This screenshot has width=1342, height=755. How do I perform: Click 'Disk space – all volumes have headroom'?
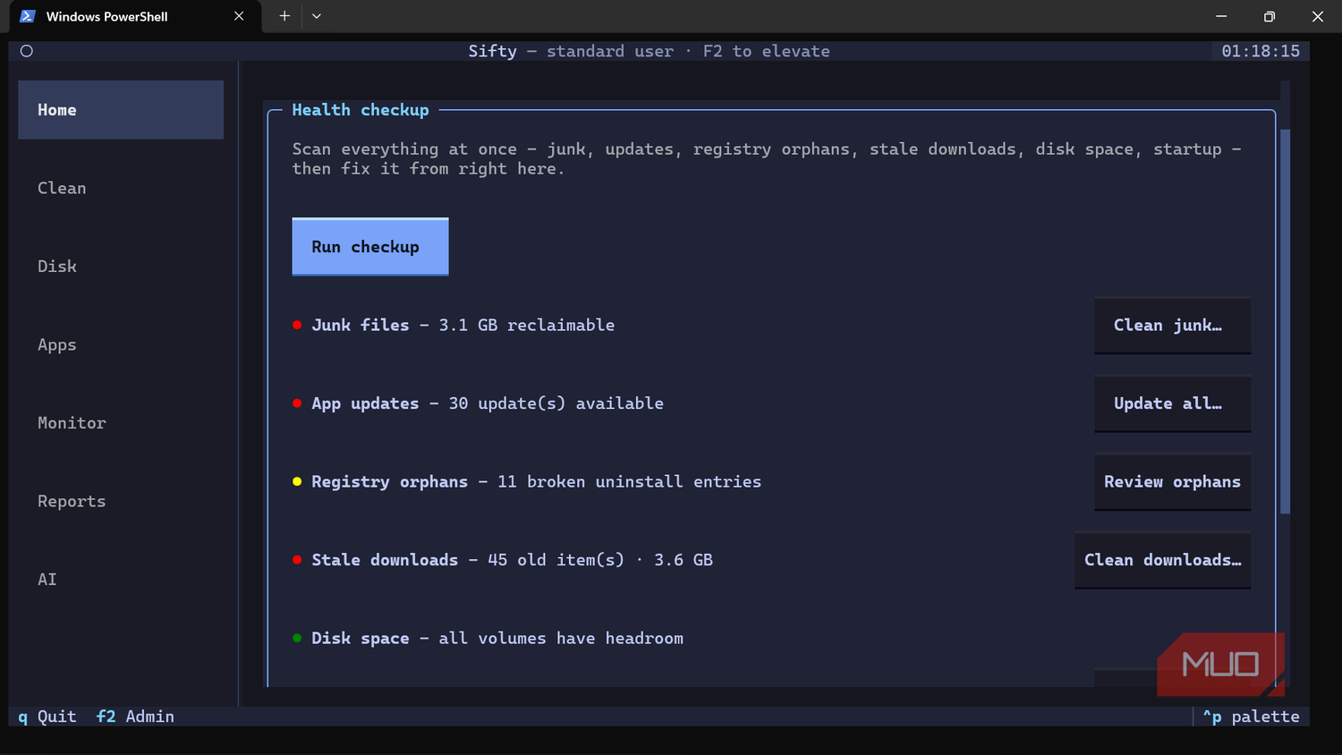tap(497, 639)
